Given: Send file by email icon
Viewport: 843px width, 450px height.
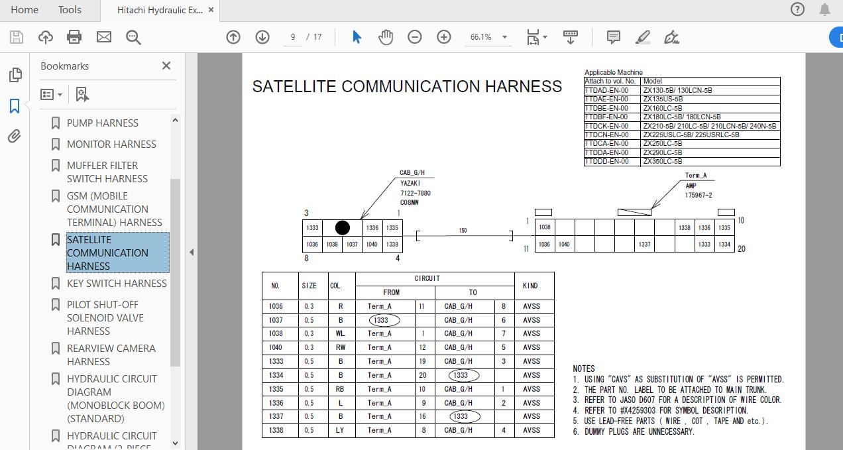Looking at the screenshot, I should (x=104, y=37).
